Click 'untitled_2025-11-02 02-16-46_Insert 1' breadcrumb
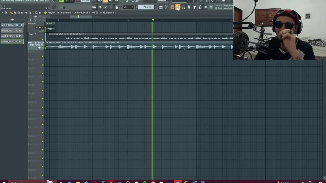The image size is (326, 183). tap(94, 13)
